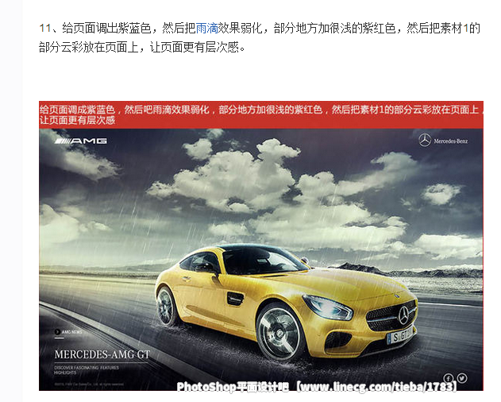Click the Facebook icon in the image
Viewport: 501px width, 402px height.
coord(449,378)
